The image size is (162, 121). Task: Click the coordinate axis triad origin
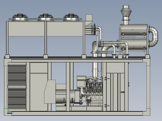point(8,113)
